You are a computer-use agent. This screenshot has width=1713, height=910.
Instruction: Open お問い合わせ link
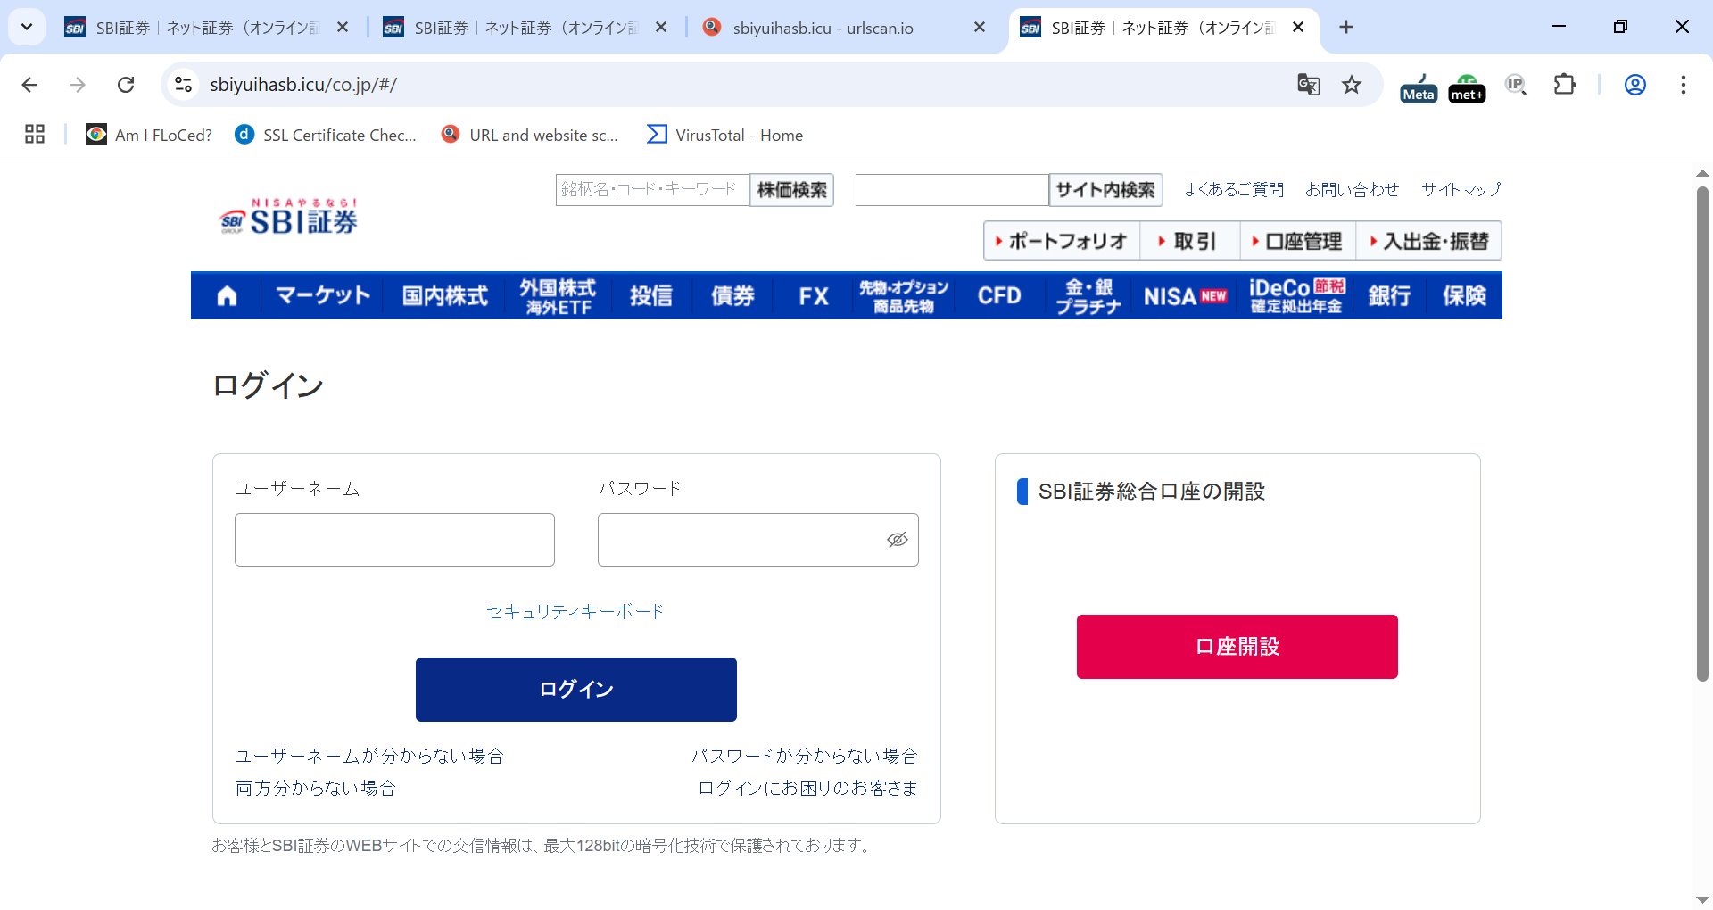1352,189
